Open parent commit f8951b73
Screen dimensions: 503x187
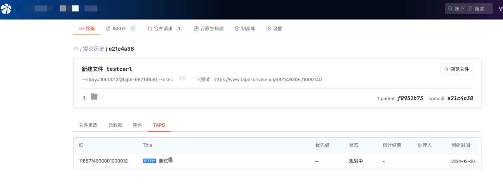coord(410,98)
